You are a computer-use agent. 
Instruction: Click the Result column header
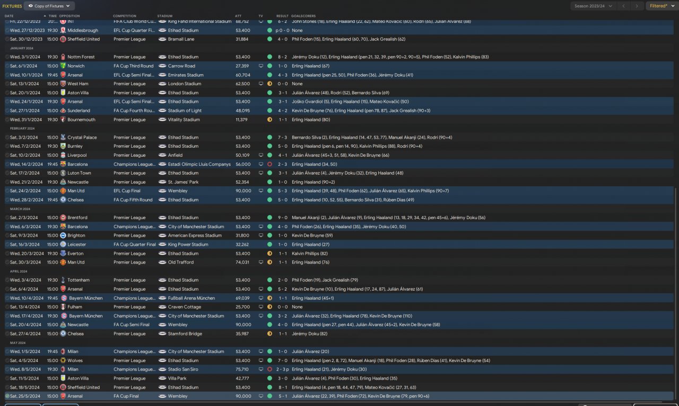click(282, 16)
